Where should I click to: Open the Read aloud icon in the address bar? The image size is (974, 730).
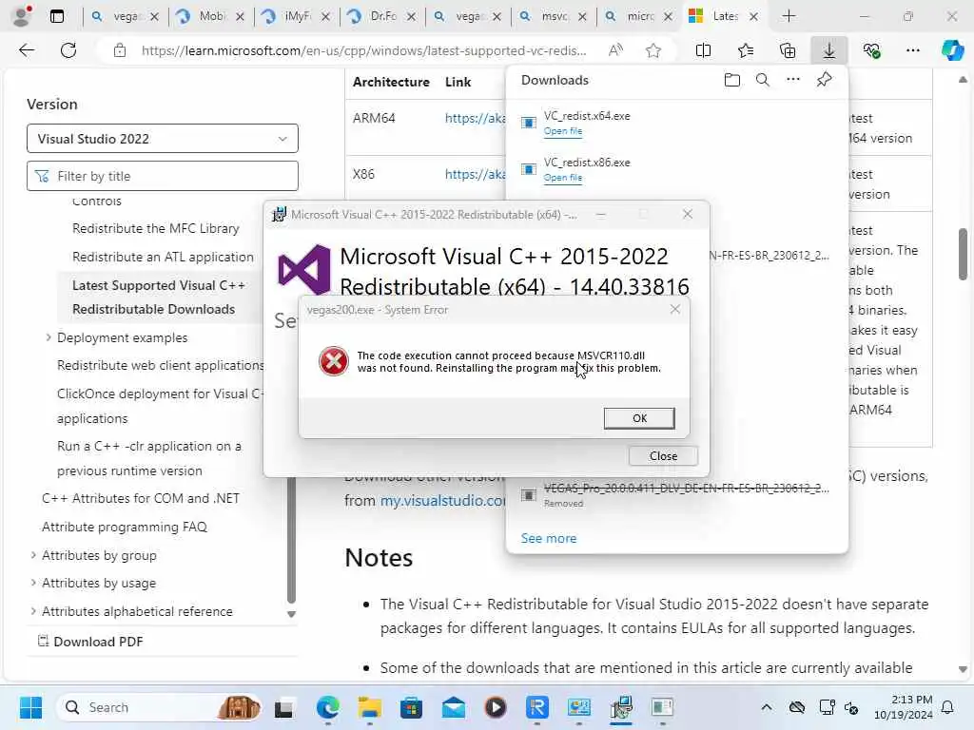coord(615,50)
